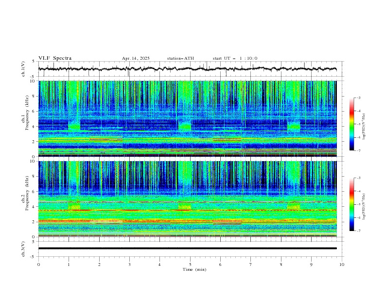Click the ch.1 "Frequency (kHz)" axis label
Screen dimensions: 385x297
click(27, 113)
